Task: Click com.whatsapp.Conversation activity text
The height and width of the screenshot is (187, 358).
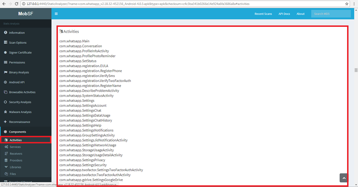Action: 81,46
